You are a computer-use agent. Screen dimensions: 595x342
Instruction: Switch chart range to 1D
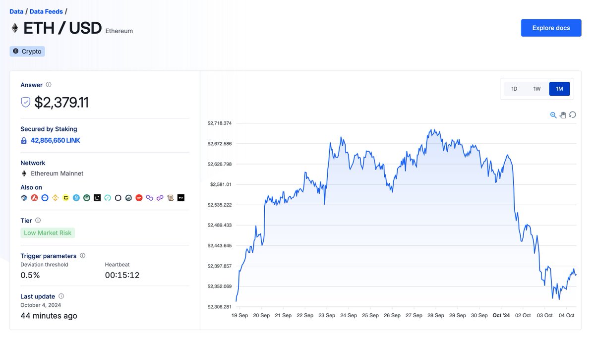[514, 89]
